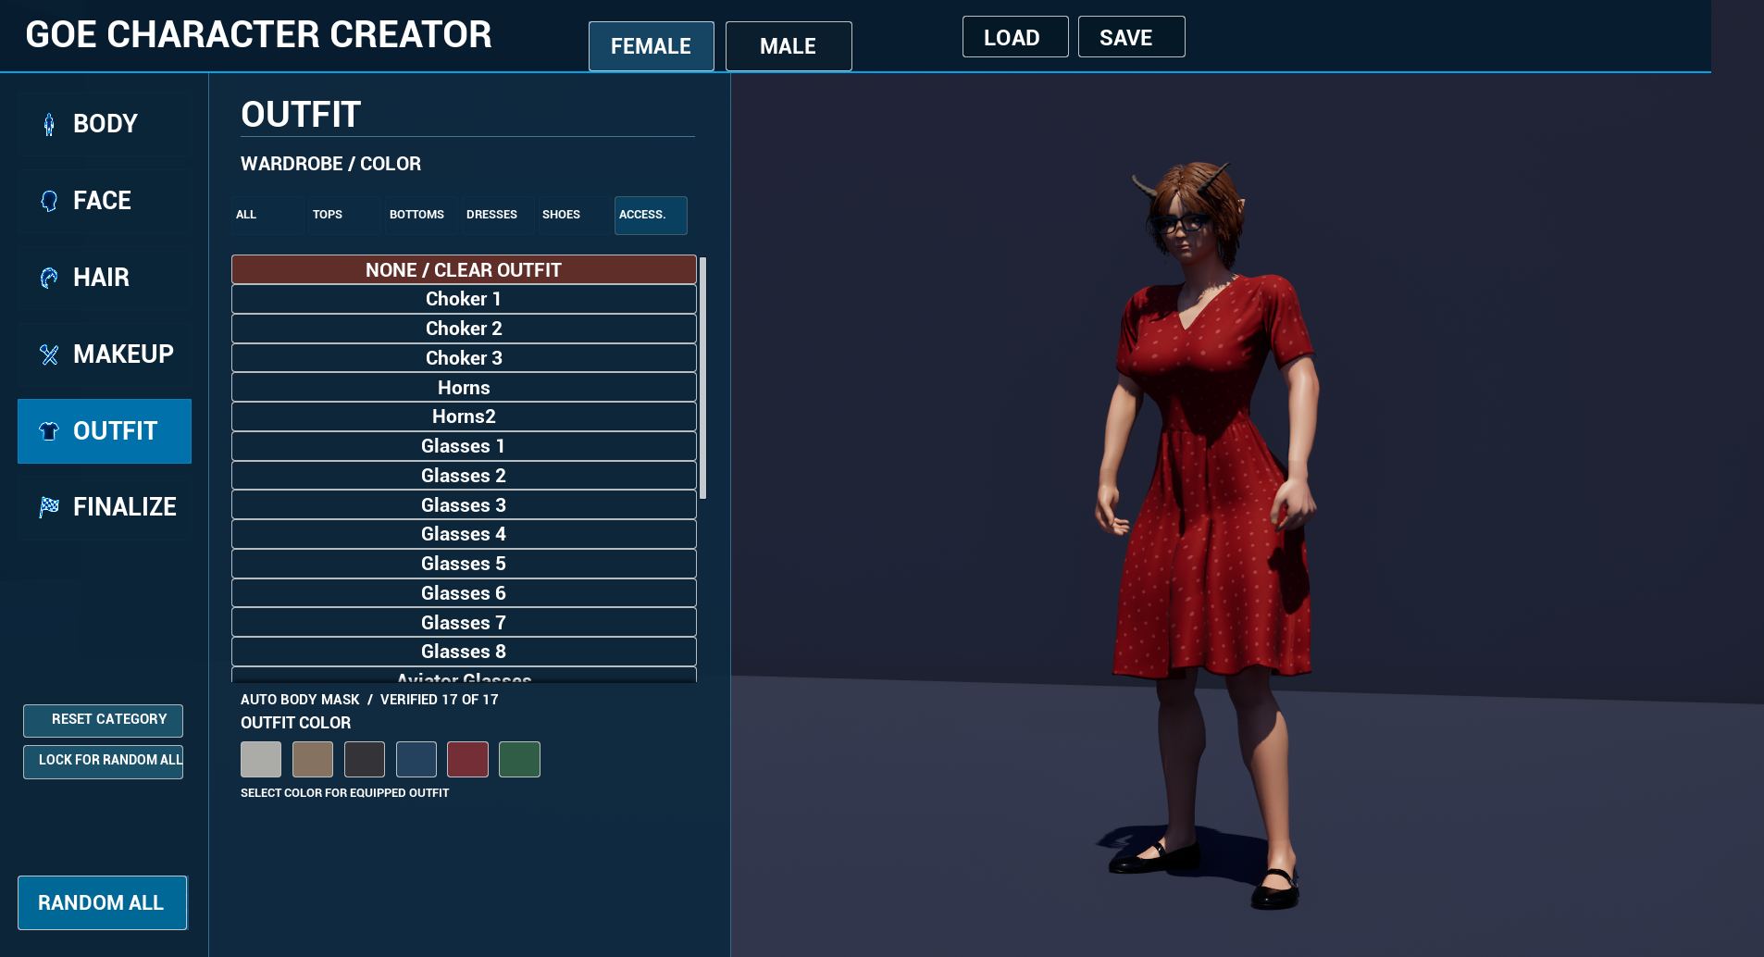
Task: Click the Body figure icon in sidebar
Action: (49, 124)
